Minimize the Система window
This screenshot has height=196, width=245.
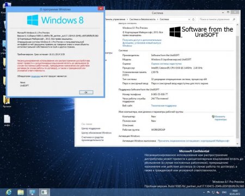point(223,13)
